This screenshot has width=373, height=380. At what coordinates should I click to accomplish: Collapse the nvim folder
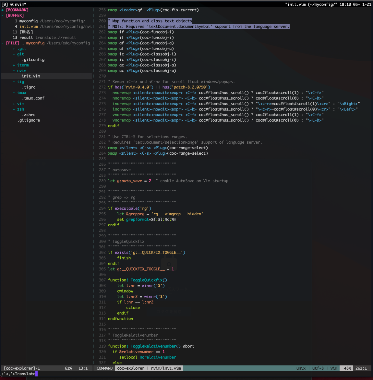[x=14, y=71]
